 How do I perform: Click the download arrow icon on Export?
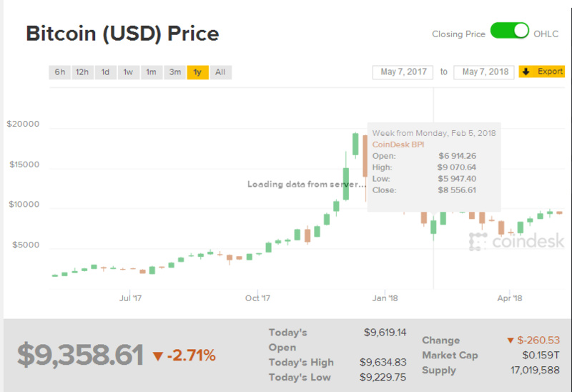click(x=526, y=72)
